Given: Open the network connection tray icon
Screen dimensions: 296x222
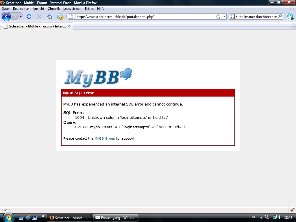Looking at the screenshot, I should [x=275, y=217].
